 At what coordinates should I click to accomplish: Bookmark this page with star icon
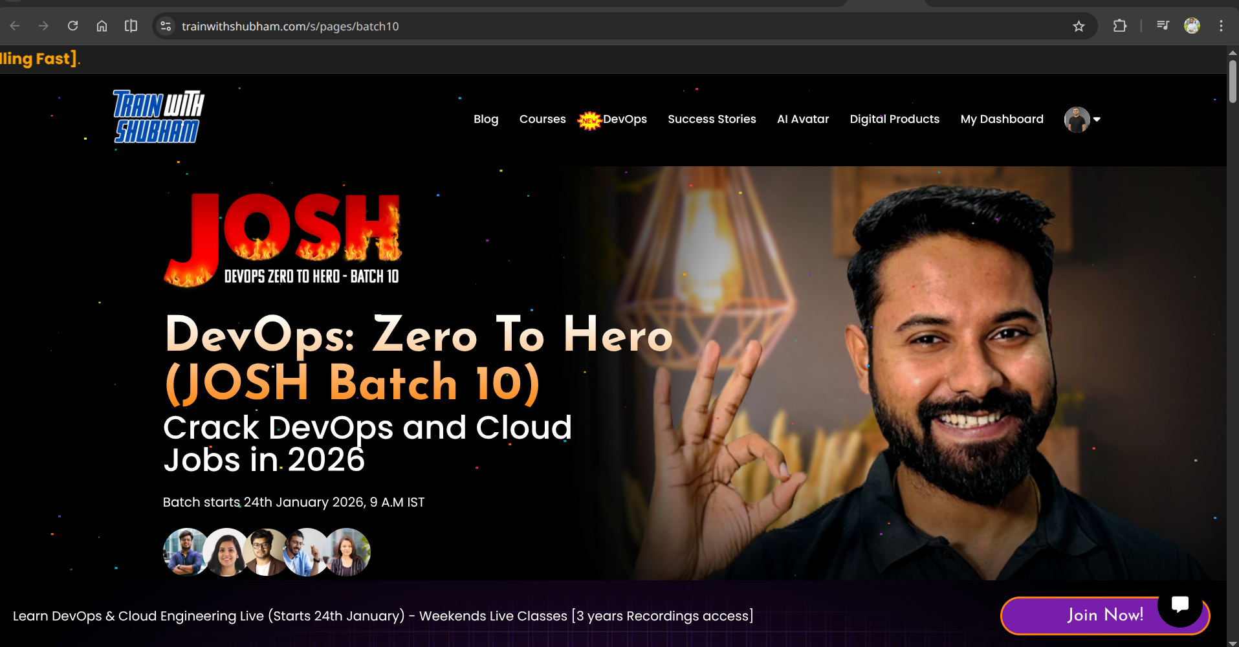click(1079, 26)
